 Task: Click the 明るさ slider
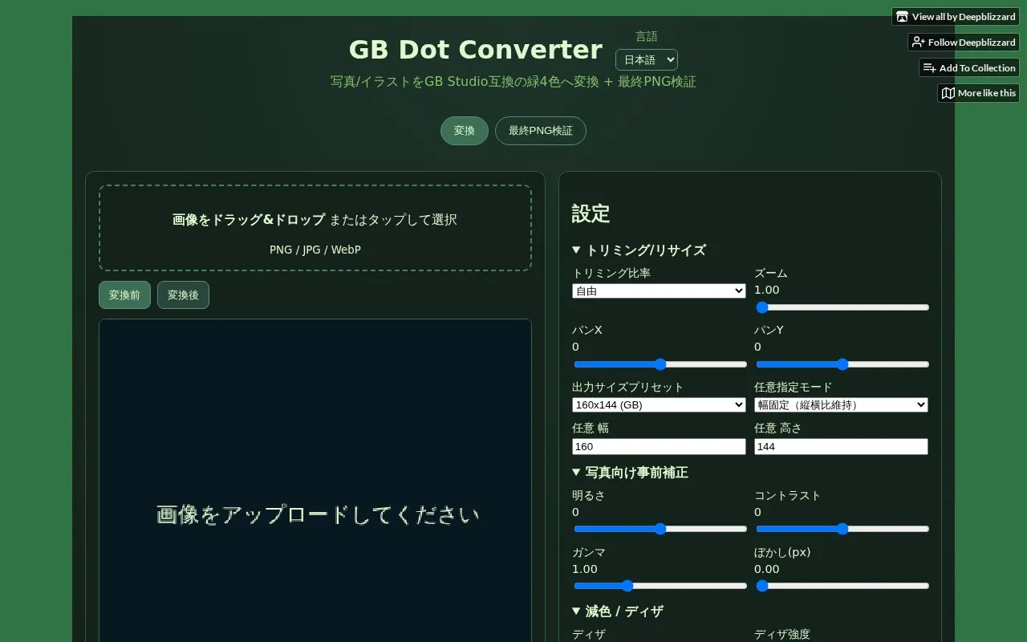point(660,529)
